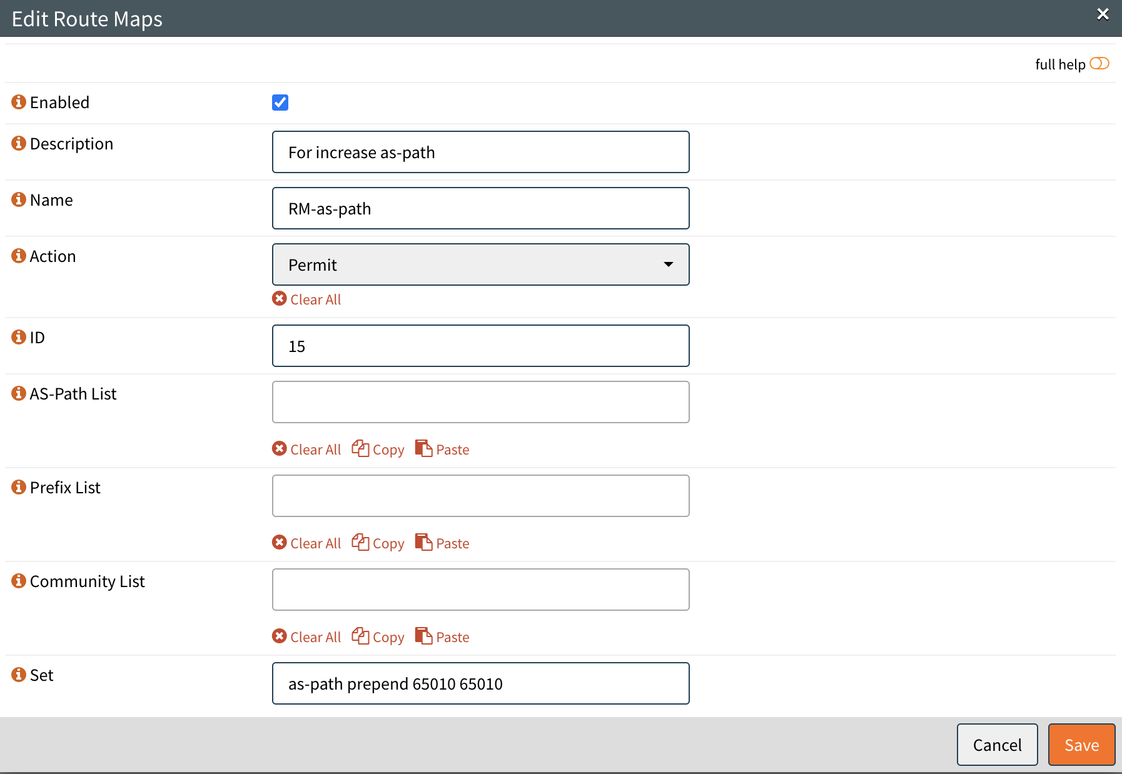Close the Edit Route Maps dialog
1122x774 pixels.
[1103, 14]
